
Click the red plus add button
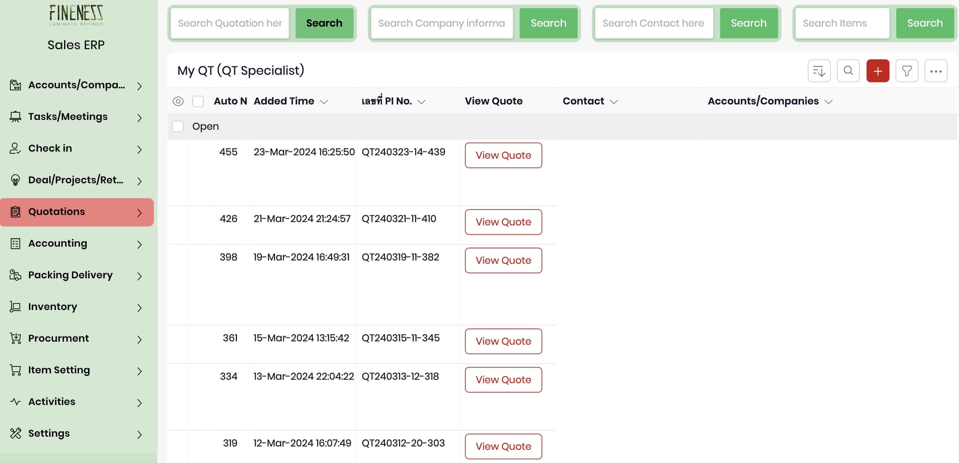pos(877,71)
